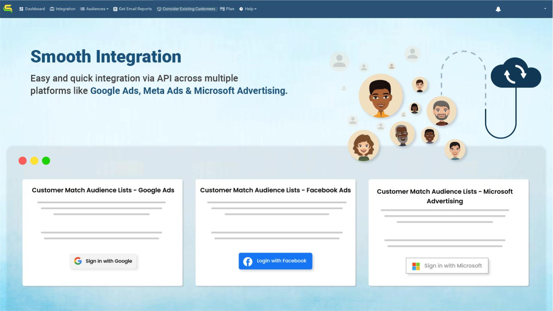Open the notifications bell

click(498, 9)
